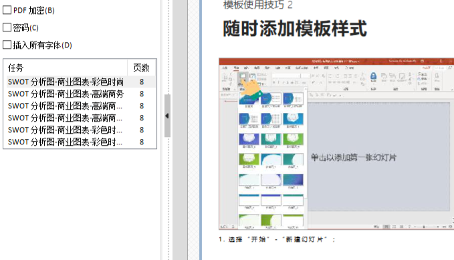The image size is (454, 260).
Task: Click the 随时添加模板样式 heading in preview
Action: 295,28
